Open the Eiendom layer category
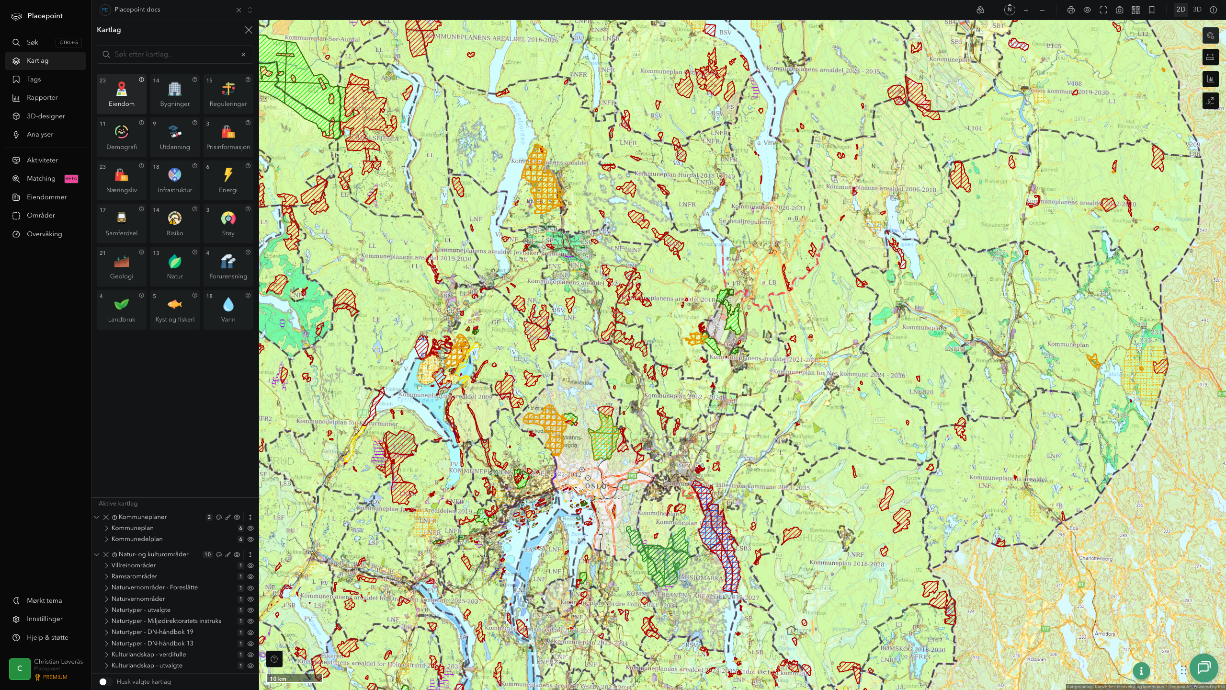Screen dimensions: 1226x690 (x=122, y=93)
